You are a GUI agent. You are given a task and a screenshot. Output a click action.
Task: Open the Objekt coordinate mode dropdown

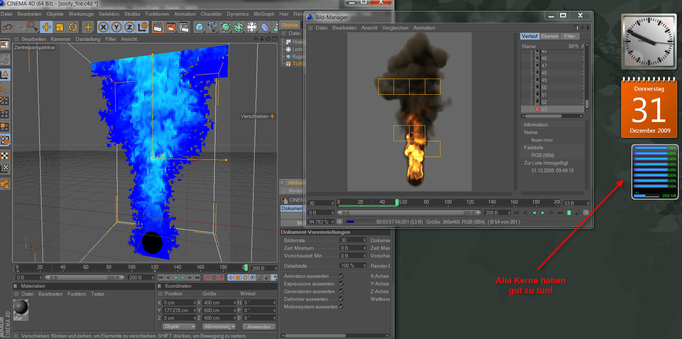(179, 327)
